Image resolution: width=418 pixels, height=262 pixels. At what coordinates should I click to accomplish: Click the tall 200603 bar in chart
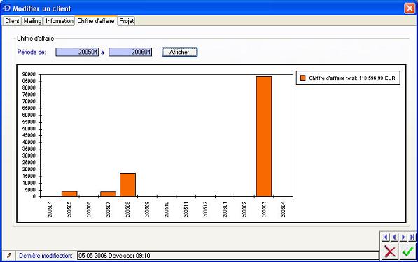264,137
